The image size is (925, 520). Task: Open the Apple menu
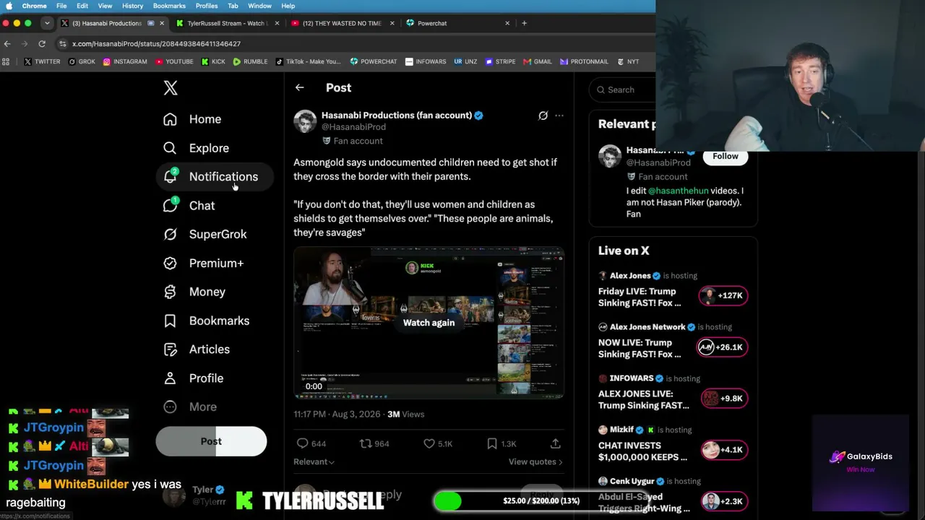(x=9, y=6)
